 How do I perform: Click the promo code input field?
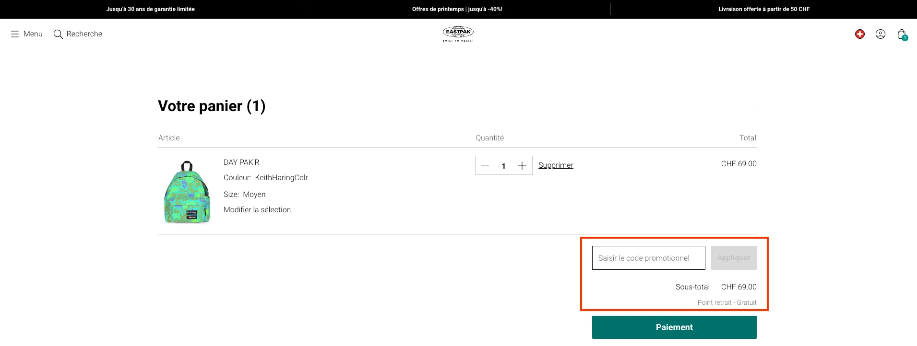pos(649,258)
